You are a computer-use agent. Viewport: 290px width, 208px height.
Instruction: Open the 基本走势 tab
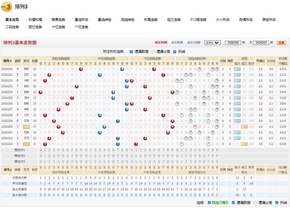click(x=12, y=20)
